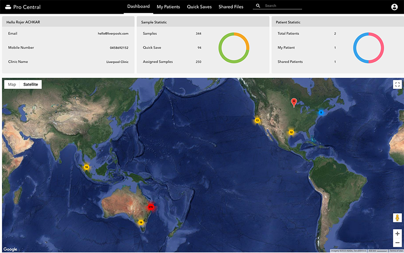This screenshot has height=253, width=404.
Task: Toggle fullscreen map view
Action: (397, 84)
